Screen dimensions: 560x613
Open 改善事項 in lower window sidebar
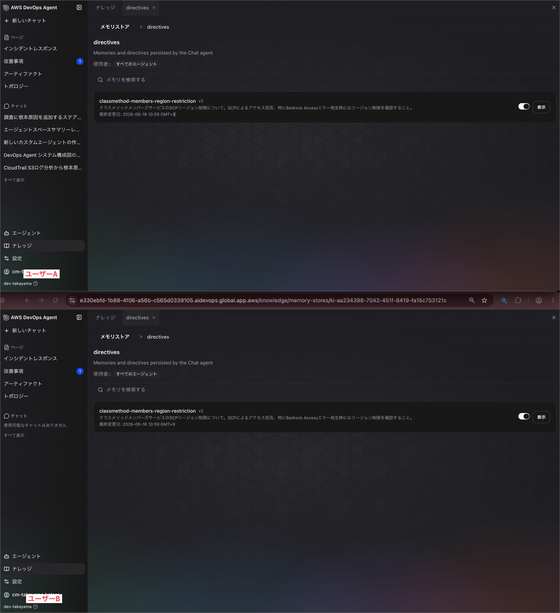click(14, 371)
